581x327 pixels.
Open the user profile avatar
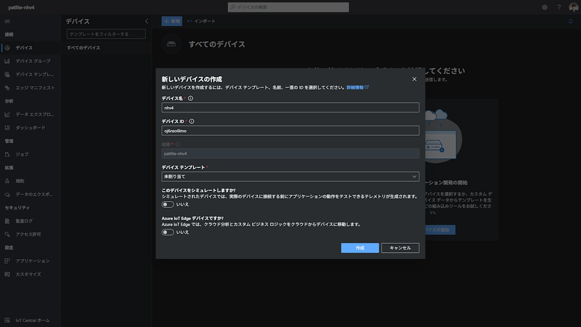coord(573,7)
